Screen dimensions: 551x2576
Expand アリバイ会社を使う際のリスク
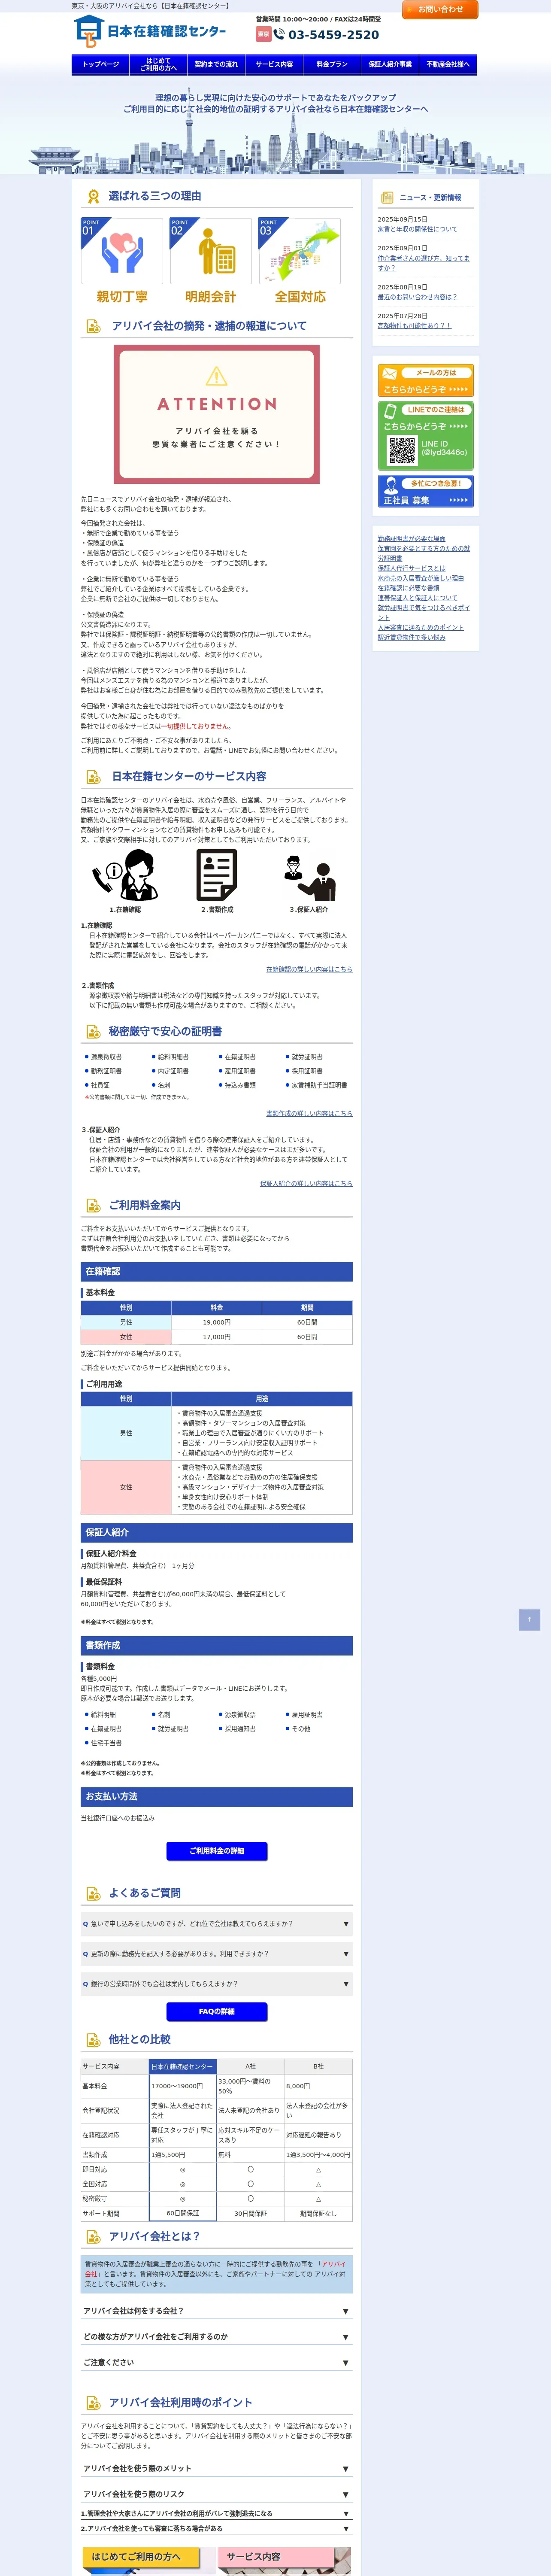217,2494
